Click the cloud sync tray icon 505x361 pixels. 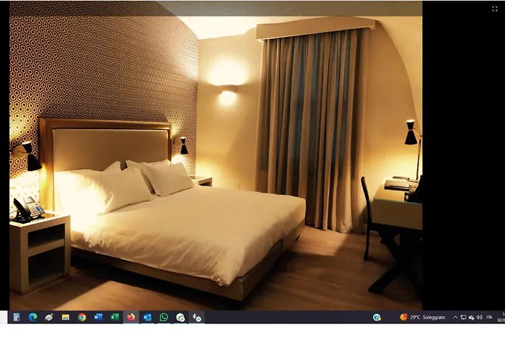click(471, 318)
